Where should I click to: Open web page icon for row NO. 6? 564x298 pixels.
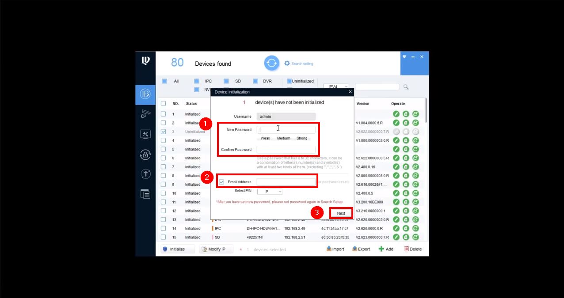point(415,158)
